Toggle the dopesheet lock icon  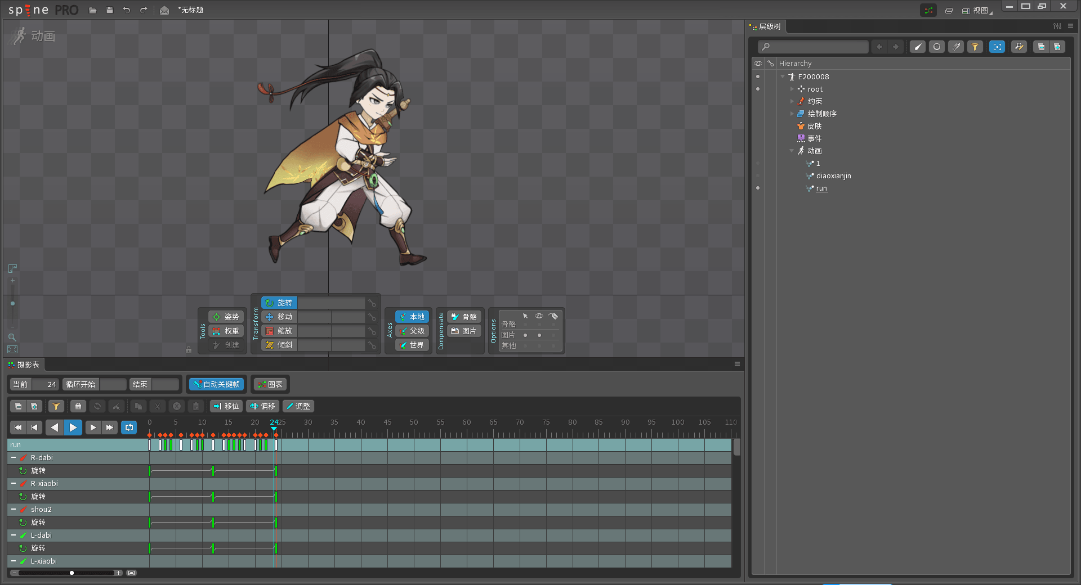(78, 406)
